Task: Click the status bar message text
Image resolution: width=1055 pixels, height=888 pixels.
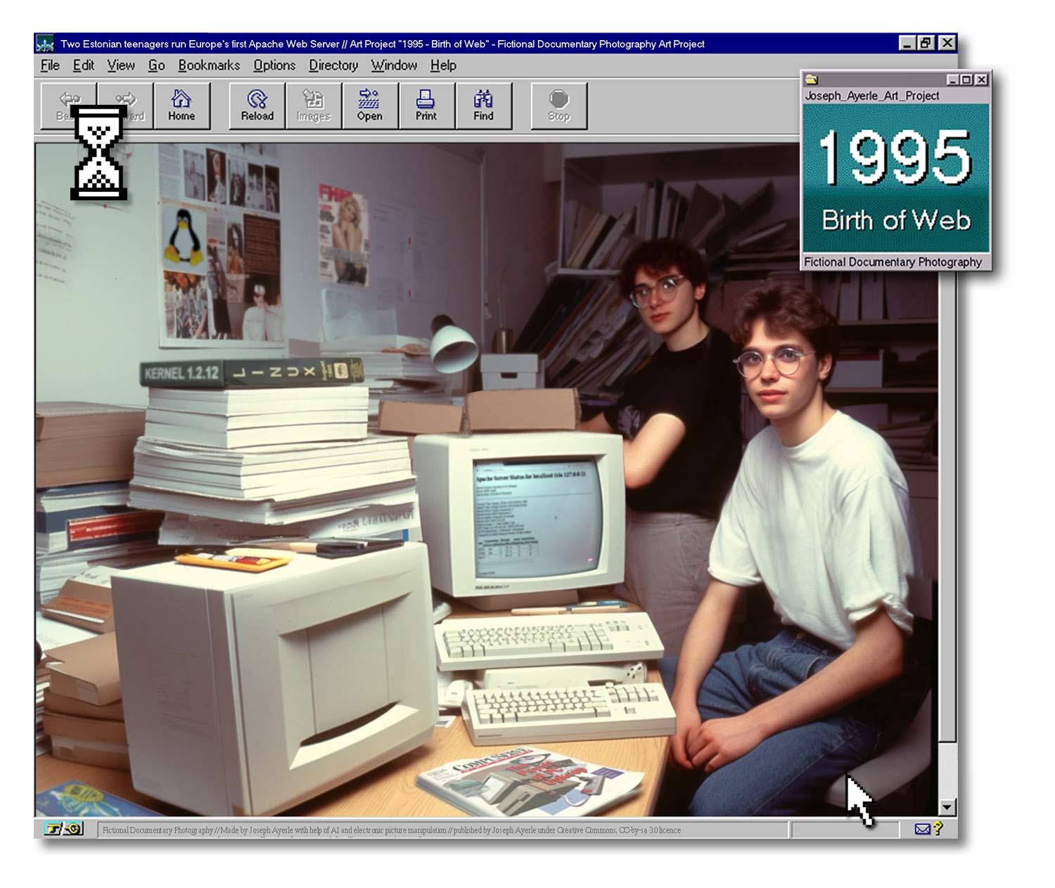Action: tap(391, 830)
